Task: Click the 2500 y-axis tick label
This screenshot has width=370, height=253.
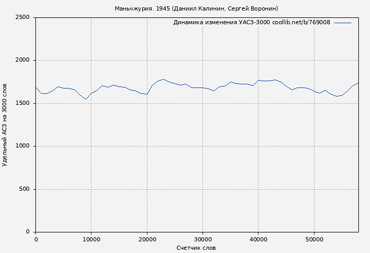Action: 22,17
